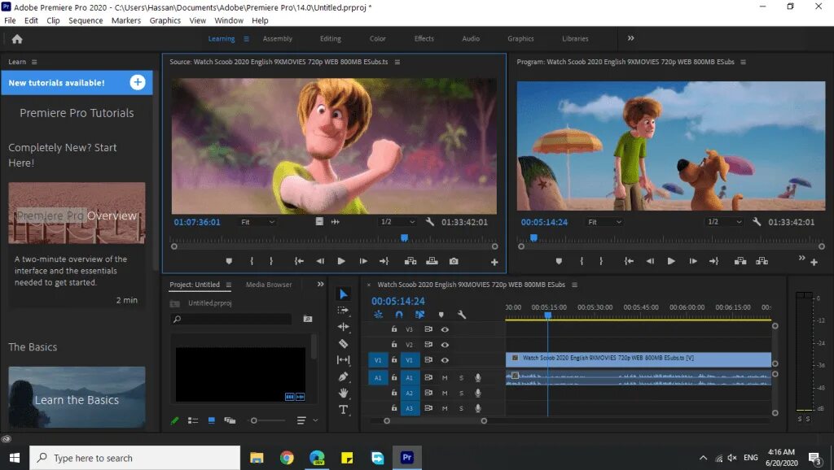Click the Source monitor playhead marker

point(404,238)
